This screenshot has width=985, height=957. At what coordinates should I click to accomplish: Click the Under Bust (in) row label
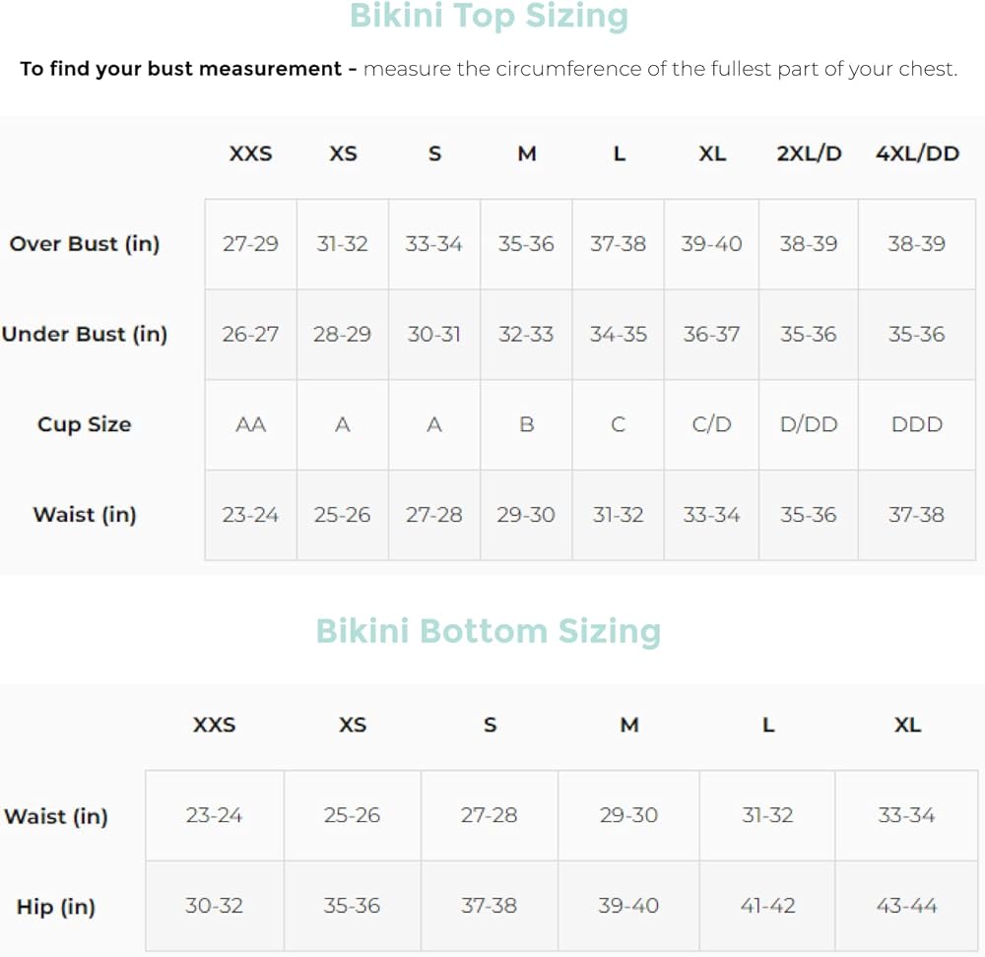pyautogui.click(x=85, y=334)
